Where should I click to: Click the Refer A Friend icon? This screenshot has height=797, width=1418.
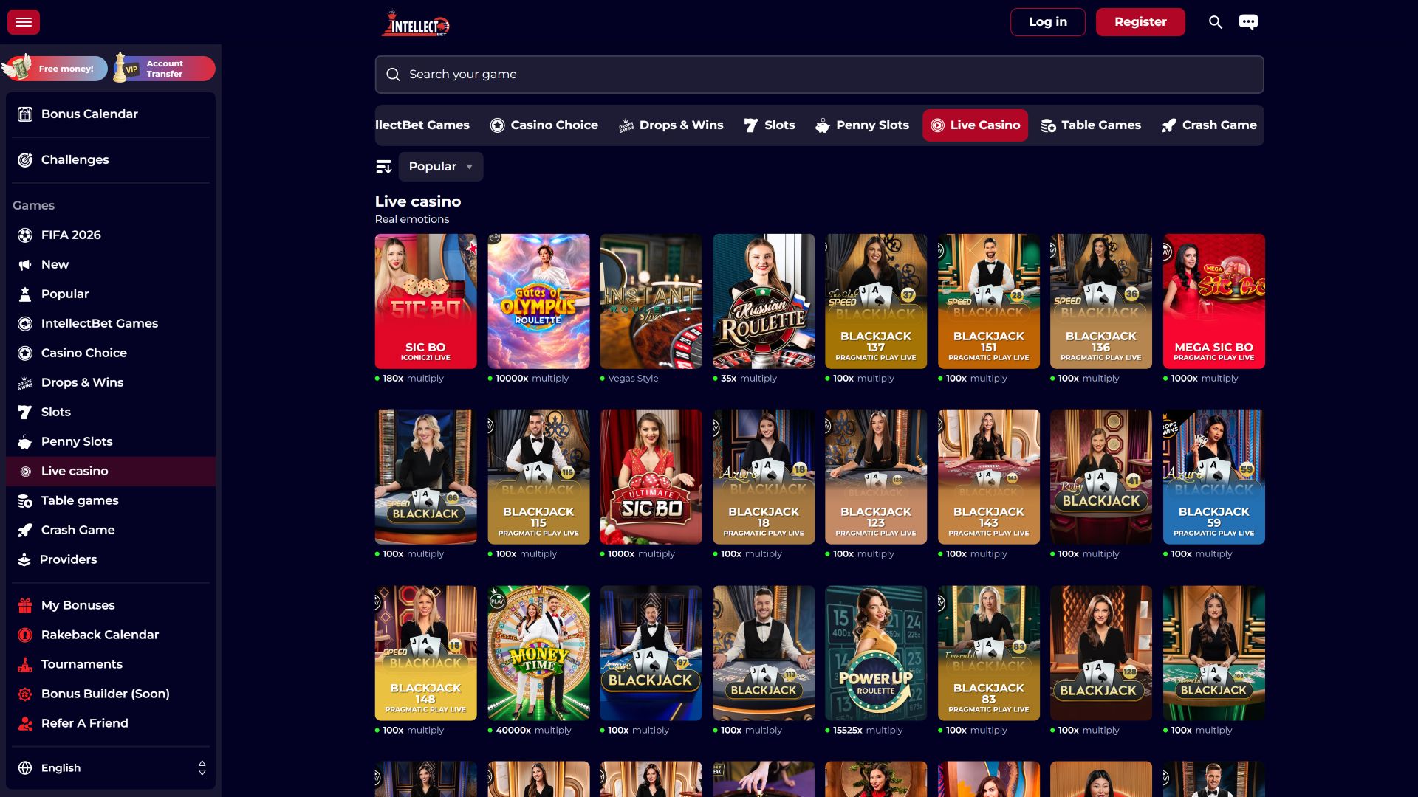click(x=25, y=724)
